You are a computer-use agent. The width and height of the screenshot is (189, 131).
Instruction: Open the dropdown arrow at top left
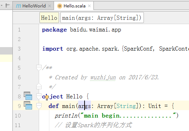pyautogui.click(x=1, y=5)
